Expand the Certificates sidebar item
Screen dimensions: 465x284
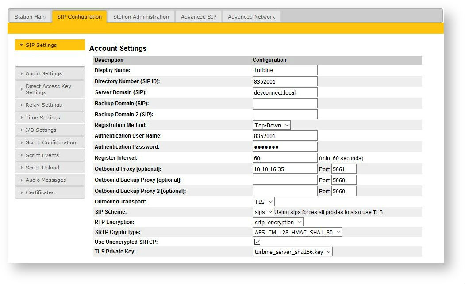pyautogui.click(x=50, y=192)
